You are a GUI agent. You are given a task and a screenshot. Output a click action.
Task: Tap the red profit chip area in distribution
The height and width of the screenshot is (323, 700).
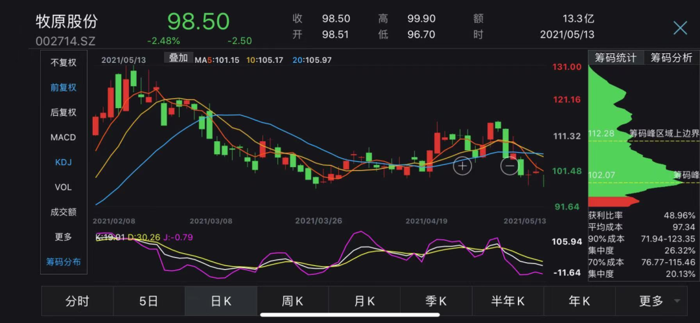tap(612, 201)
